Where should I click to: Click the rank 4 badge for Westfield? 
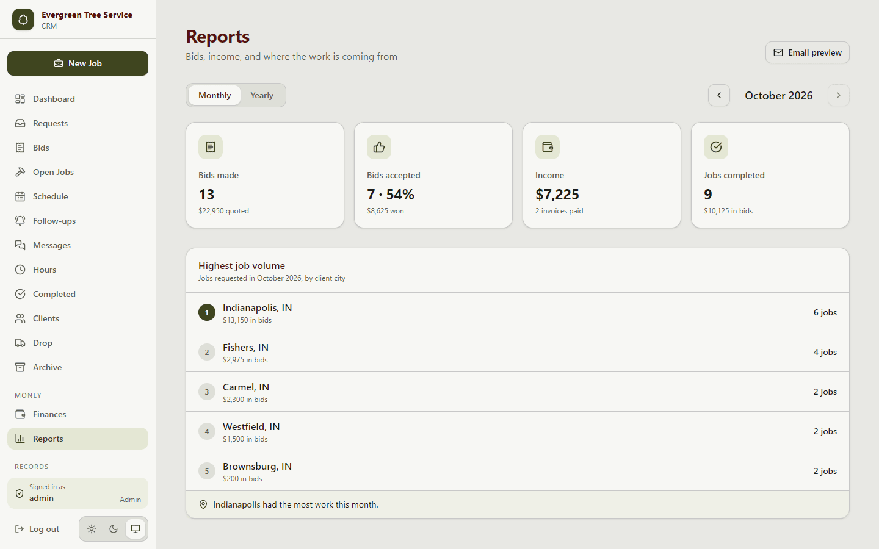(207, 431)
